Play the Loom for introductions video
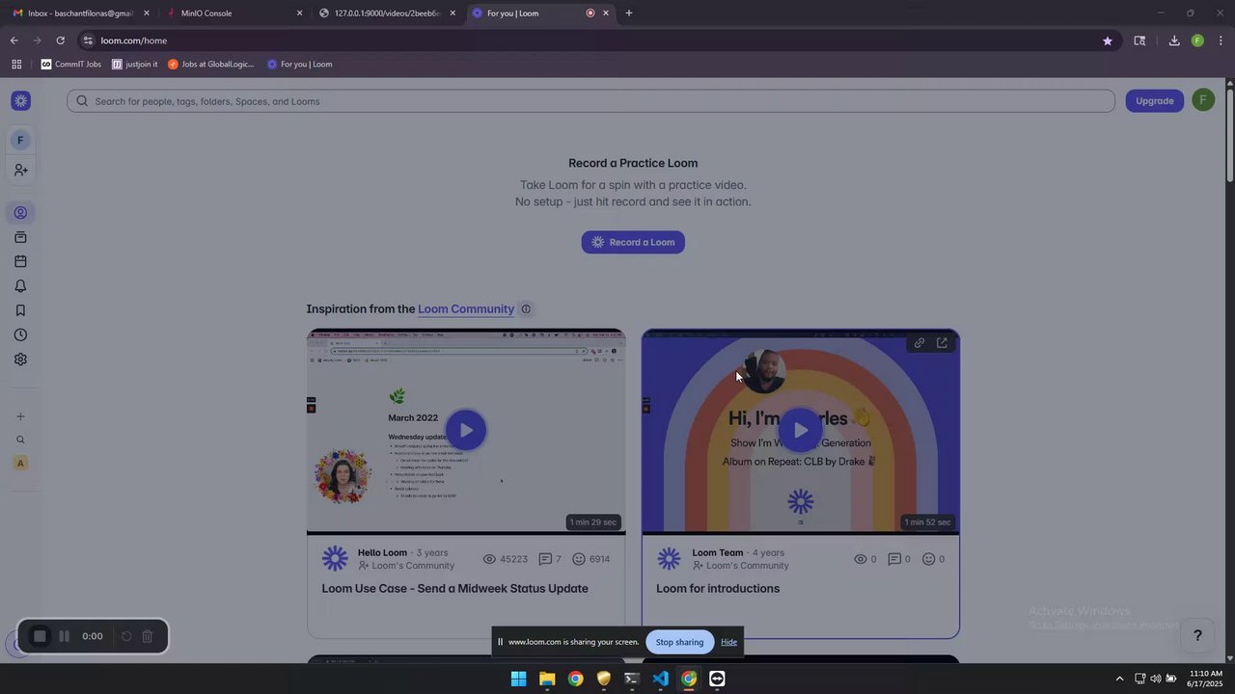Image resolution: width=1235 pixels, height=694 pixels. click(801, 430)
